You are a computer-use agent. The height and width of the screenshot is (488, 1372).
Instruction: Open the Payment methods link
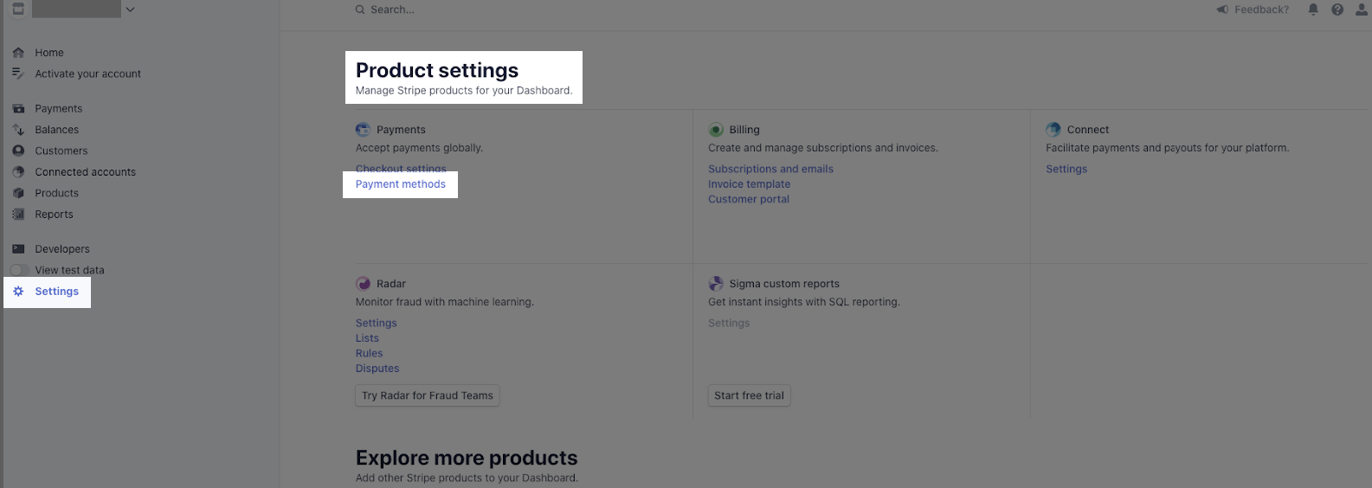401,184
